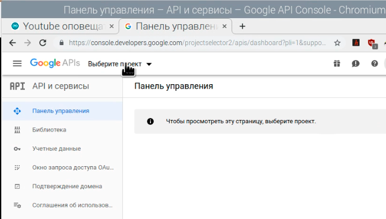The height and width of the screenshot is (219, 386).
Task: Focus the address bar URL field
Action: pyautogui.click(x=197, y=43)
